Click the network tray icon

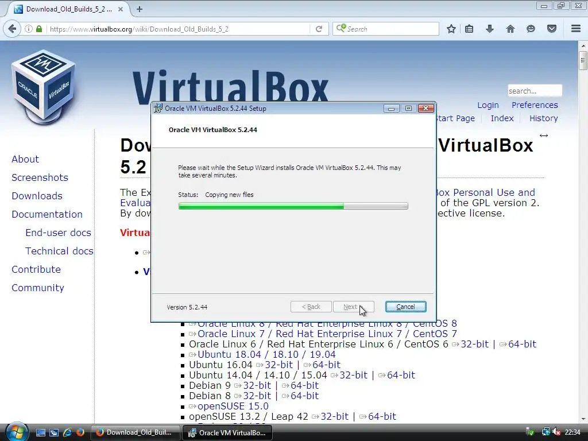click(x=546, y=432)
